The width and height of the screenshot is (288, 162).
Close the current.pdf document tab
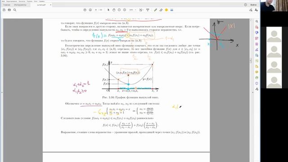(50, 5)
